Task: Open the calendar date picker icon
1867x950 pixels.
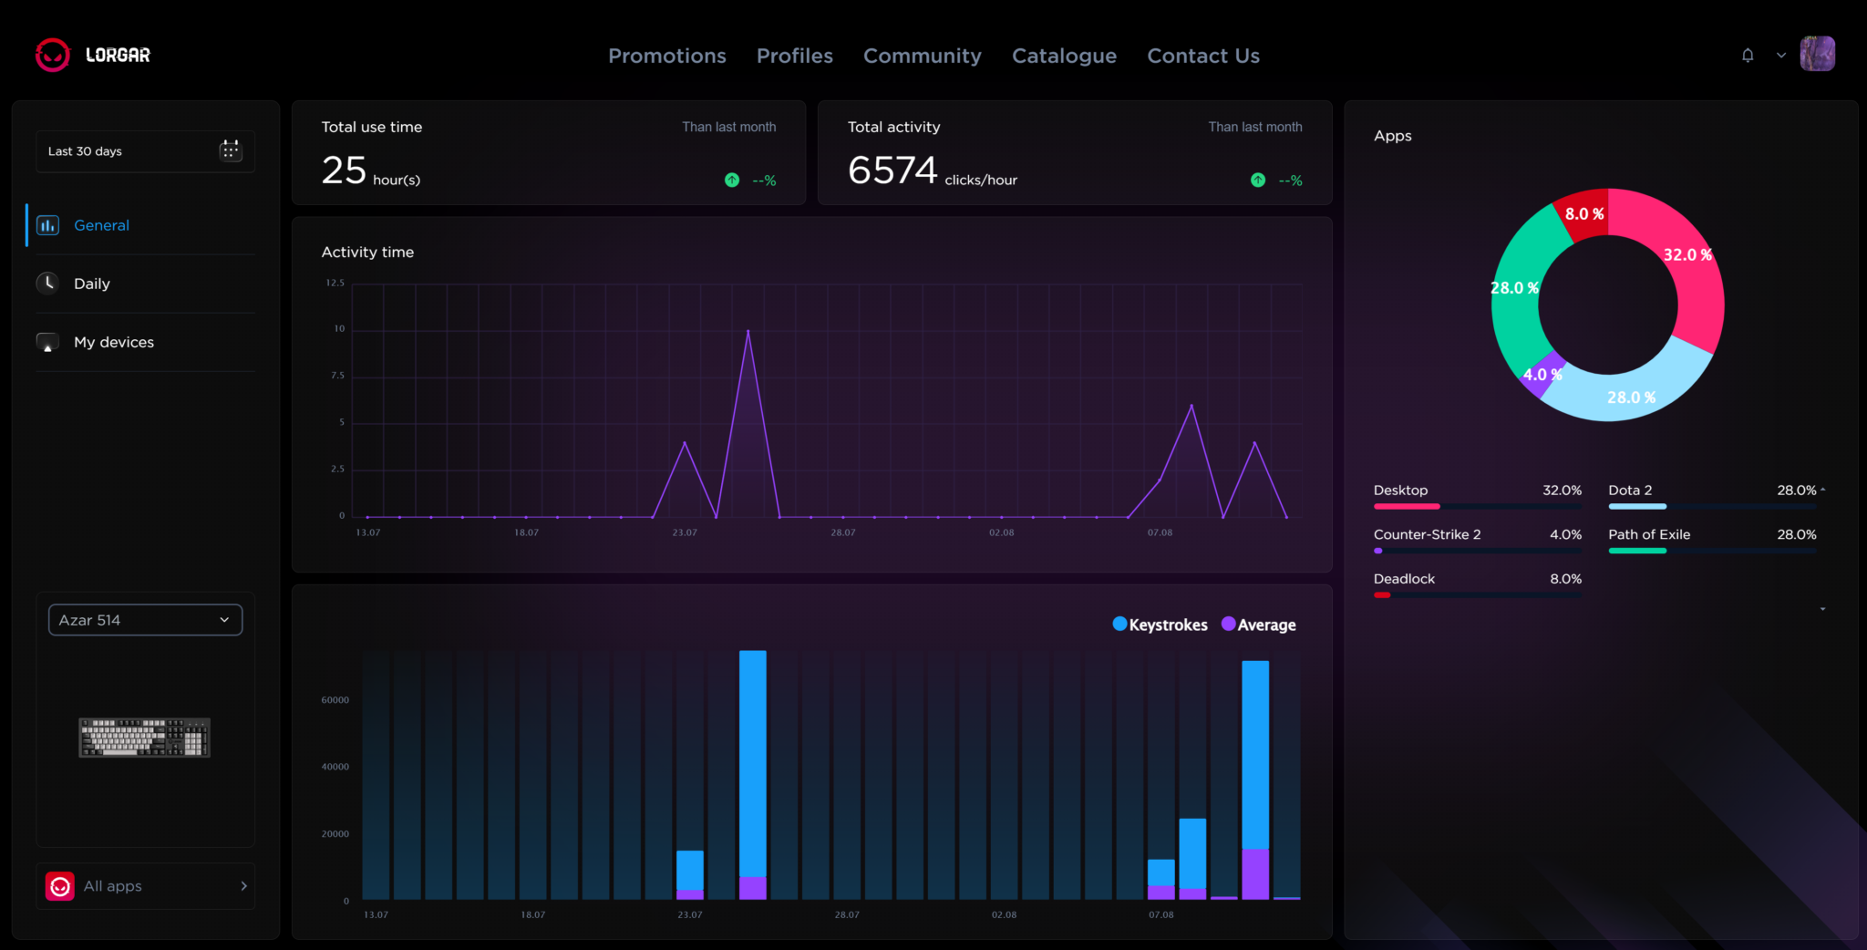Action: (231, 150)
